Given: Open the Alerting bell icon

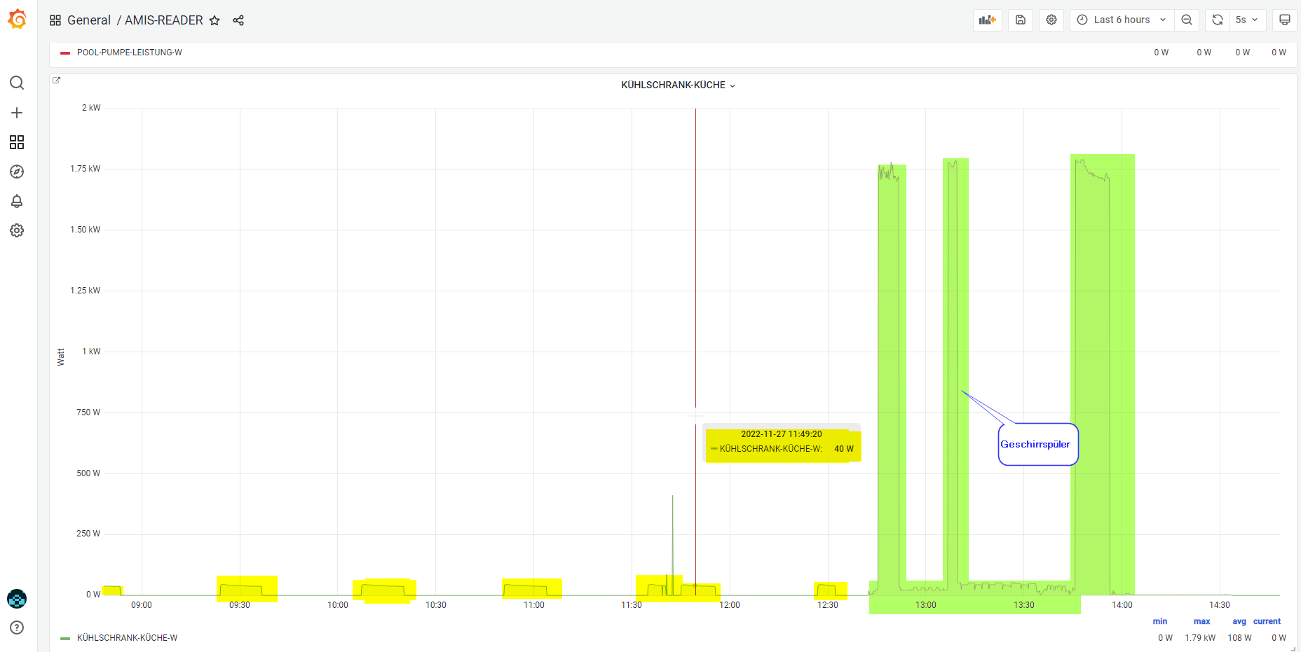Looking at the screenshot, I should 17,201.
